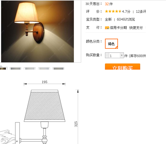Click the 32件 sold count

click(x=109, y=4)
